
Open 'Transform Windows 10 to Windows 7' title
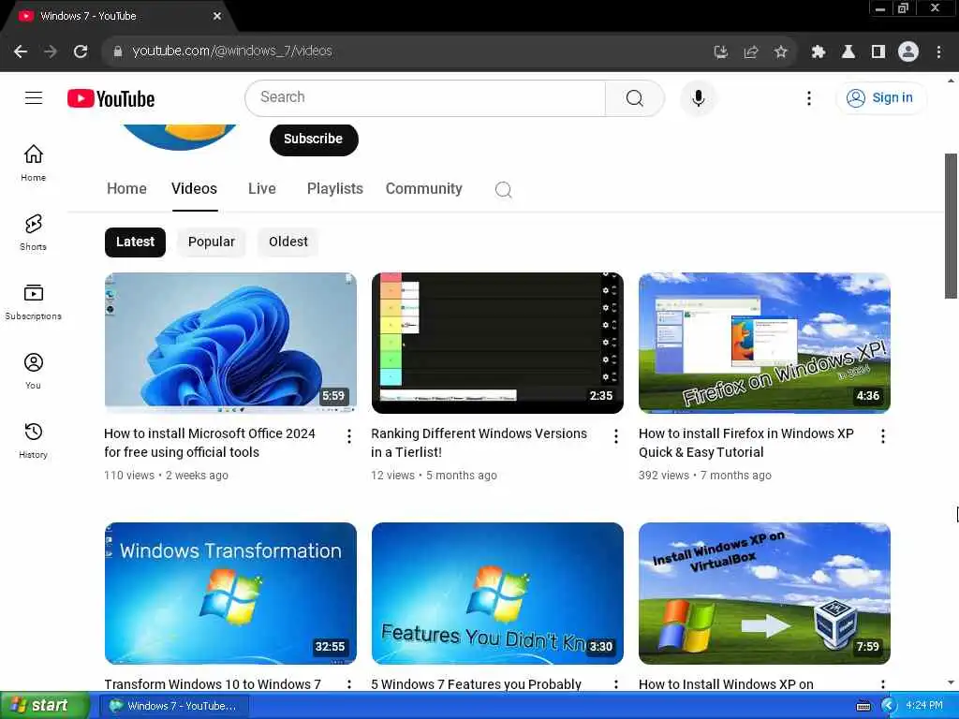coord(213,684)
